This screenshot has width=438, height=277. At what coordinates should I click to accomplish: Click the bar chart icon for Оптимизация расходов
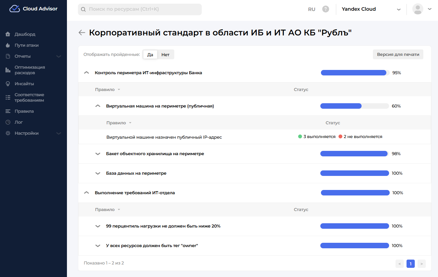coord(8,70)
